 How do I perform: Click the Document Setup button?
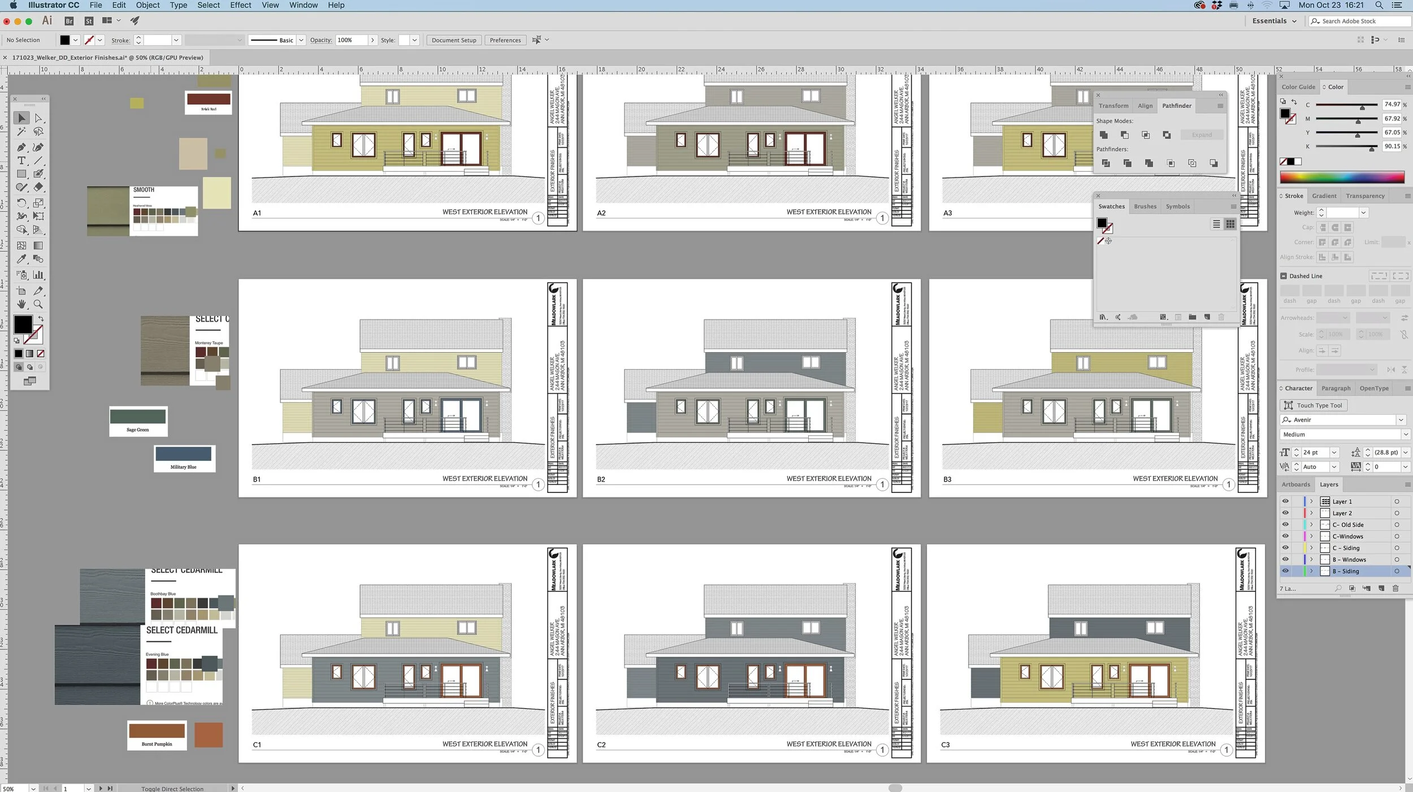pos(454,40)
